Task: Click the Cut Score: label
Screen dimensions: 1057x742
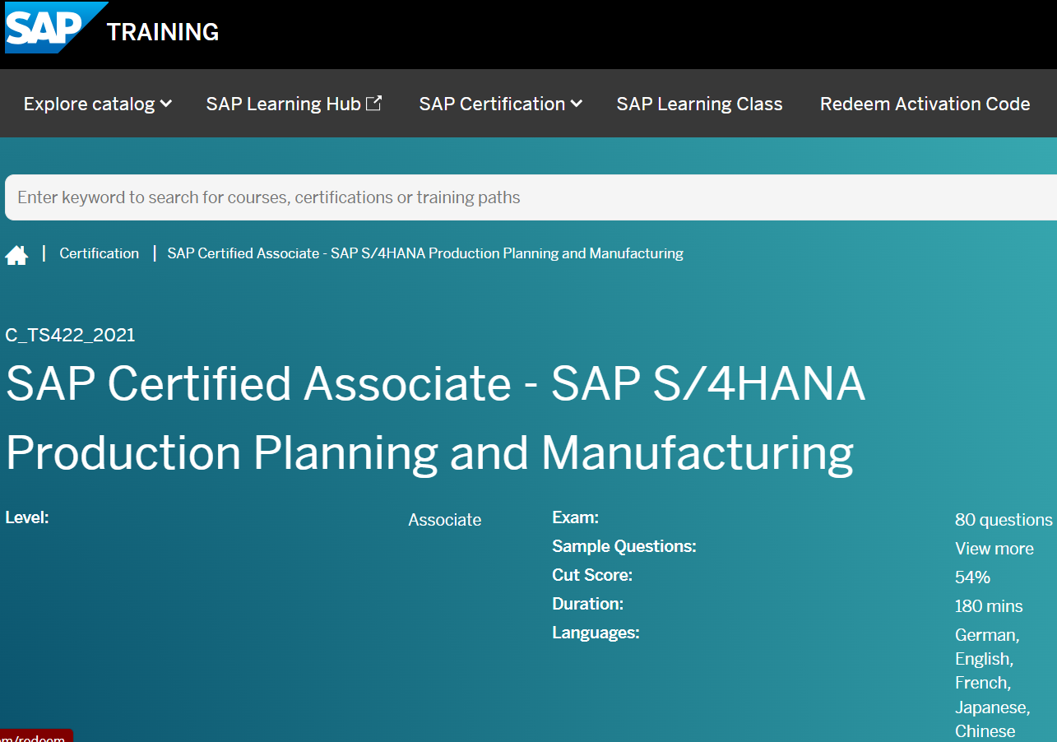Action: pyautogui.click(x=592, y=575)
